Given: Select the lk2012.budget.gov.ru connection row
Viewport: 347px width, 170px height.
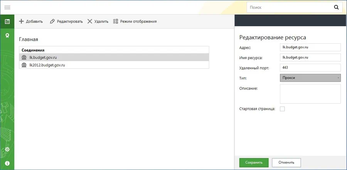Looking at the screenshot, I should 114,65.
